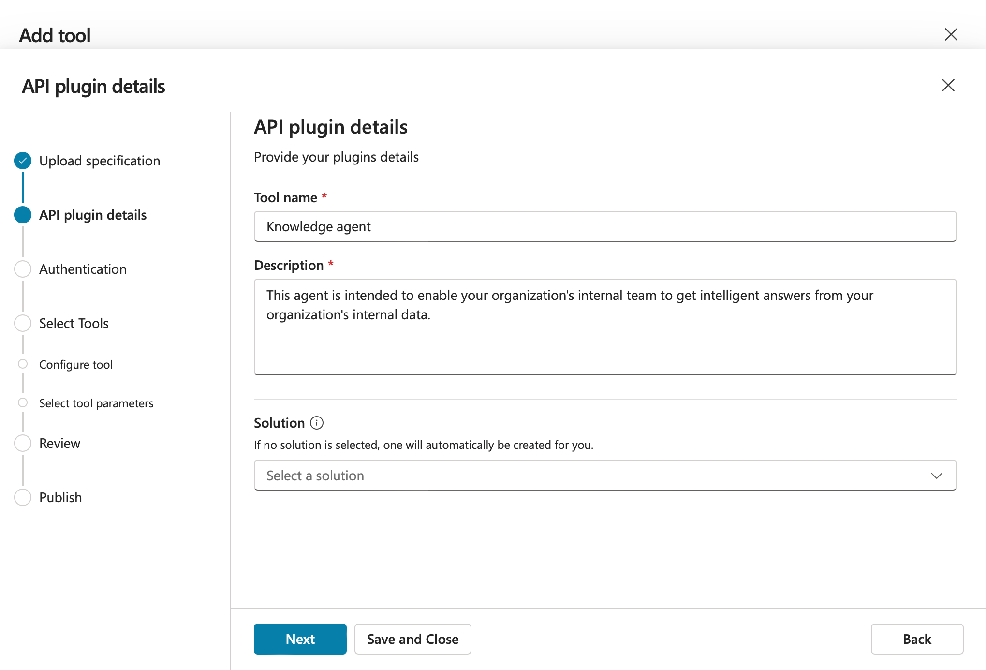The image size is (986, 670).
Task: Open the Solution info tooltip icon
Action: (x=317, y=423)
